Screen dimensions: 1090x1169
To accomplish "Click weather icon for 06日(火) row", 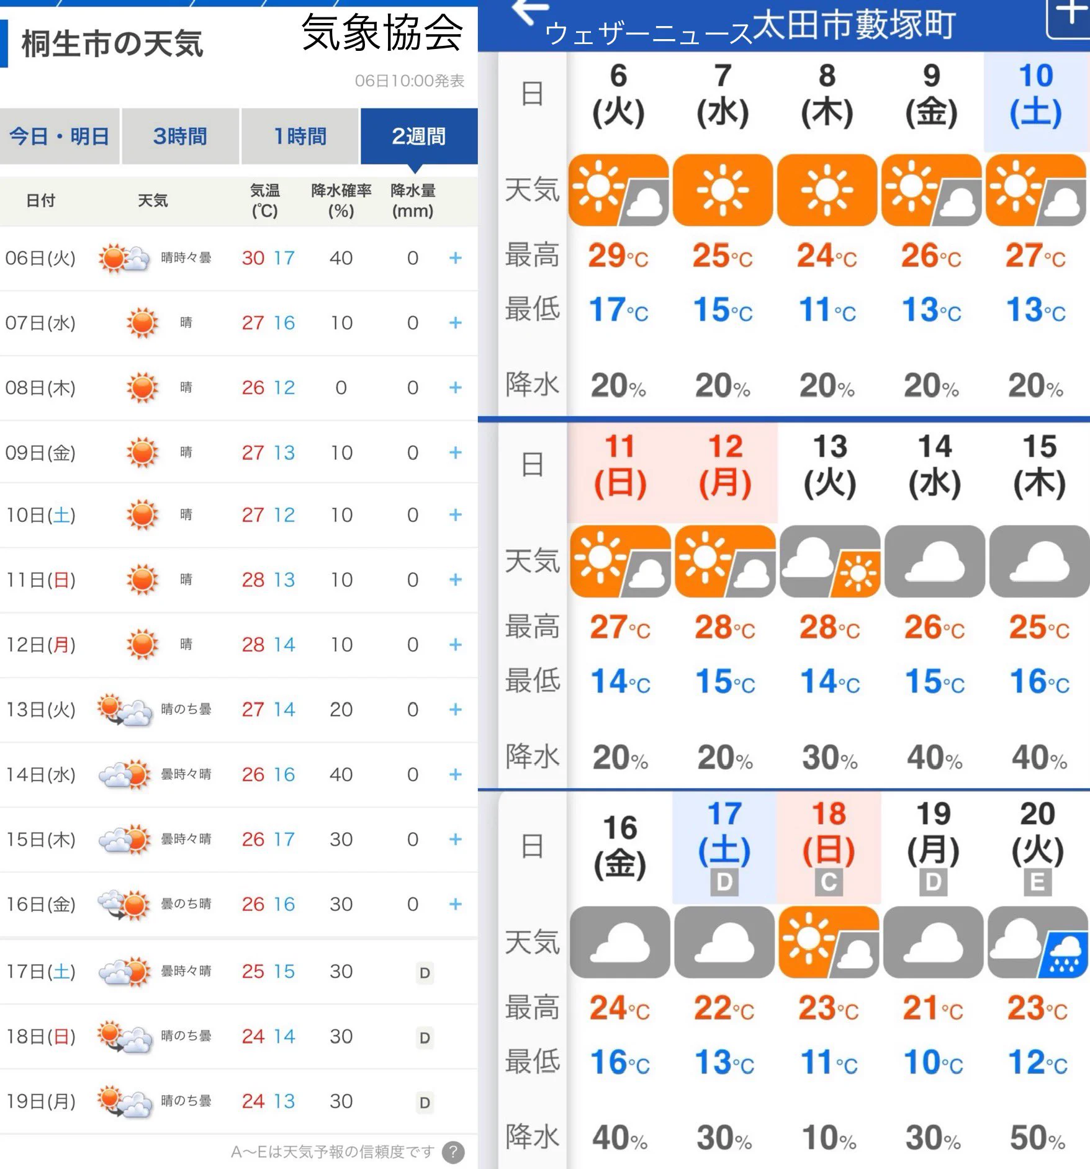I will pyautogui.click(x=124, y=258).
